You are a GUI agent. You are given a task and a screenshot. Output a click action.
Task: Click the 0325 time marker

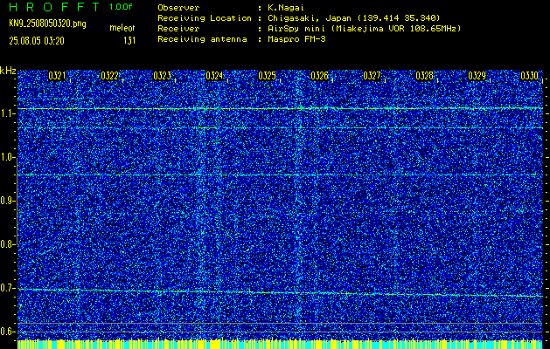pos(267,76)
